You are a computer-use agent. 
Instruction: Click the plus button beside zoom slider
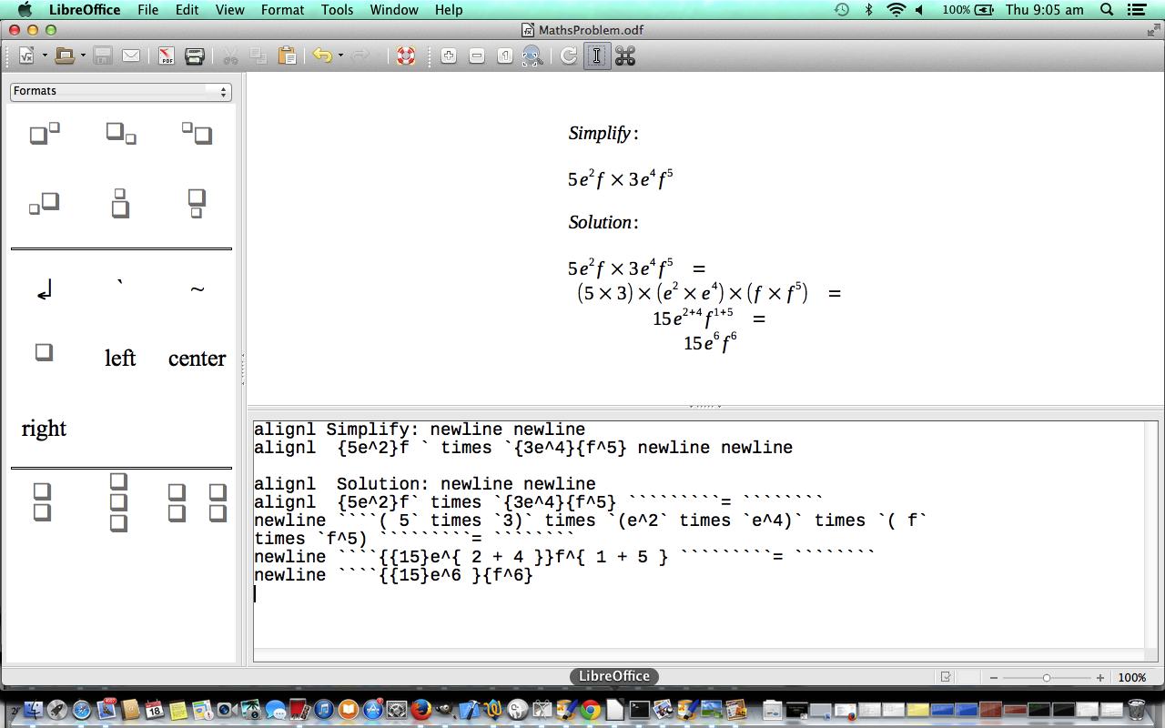pyautogui.click(x=1100, y=677)
